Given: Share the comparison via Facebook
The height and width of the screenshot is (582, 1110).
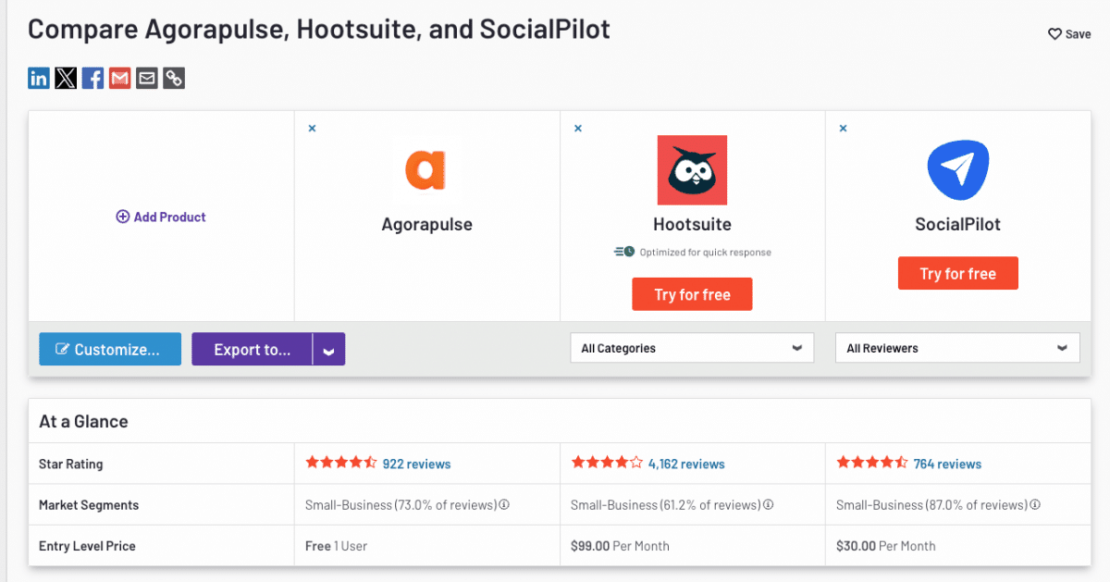Looking at the screenshot, I should pyautogui.click(x=92, y=78).
